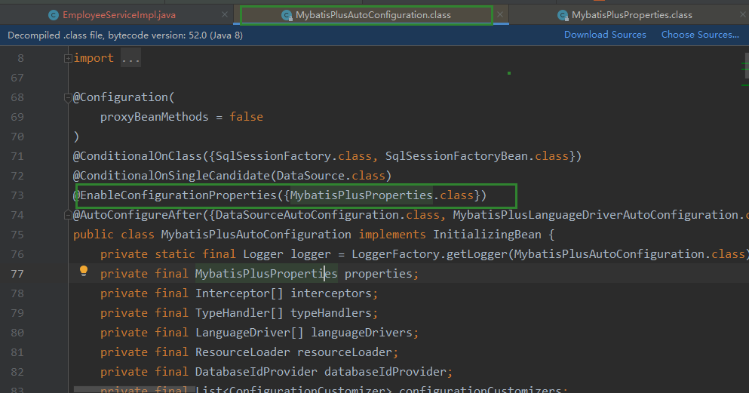
Task: Click the resourceLoader field name
Action: pyautogui.click(x=345, y=352)
